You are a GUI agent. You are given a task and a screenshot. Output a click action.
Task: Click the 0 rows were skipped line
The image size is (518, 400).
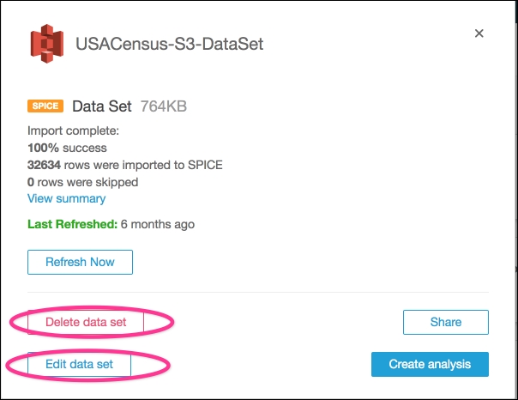tap(82, 182)
